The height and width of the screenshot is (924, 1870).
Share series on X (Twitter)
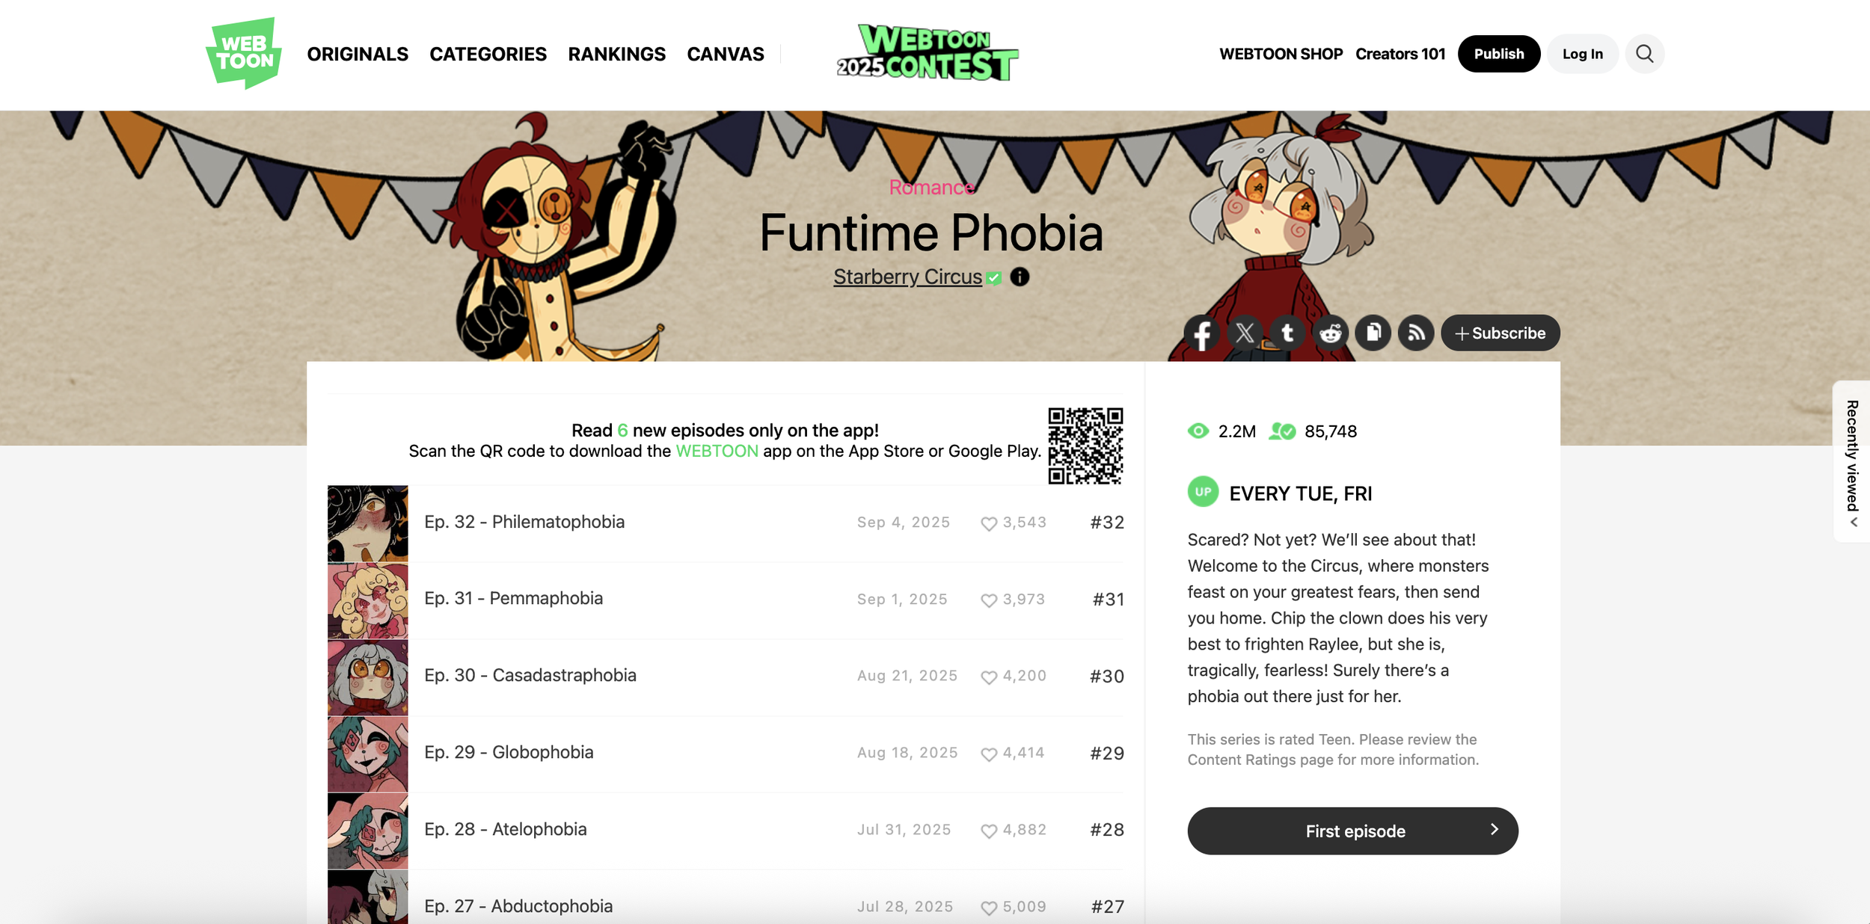1245,333
